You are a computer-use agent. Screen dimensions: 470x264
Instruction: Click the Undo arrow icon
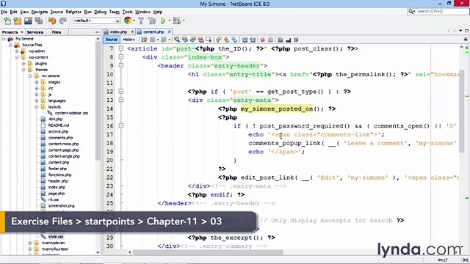[52, 21]
